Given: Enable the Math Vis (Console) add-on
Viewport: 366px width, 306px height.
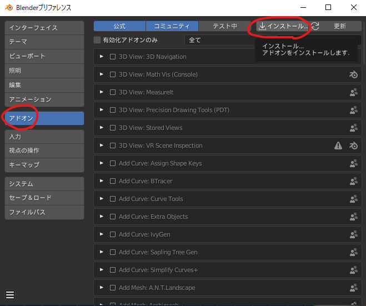Looking at the screenshot, I should (x=113, y=74).
